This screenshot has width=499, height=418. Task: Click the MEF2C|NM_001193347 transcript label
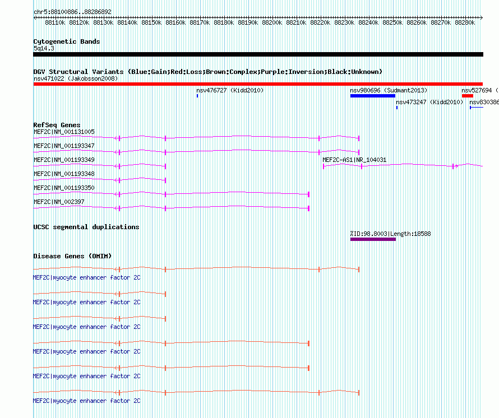coord(64,146)
